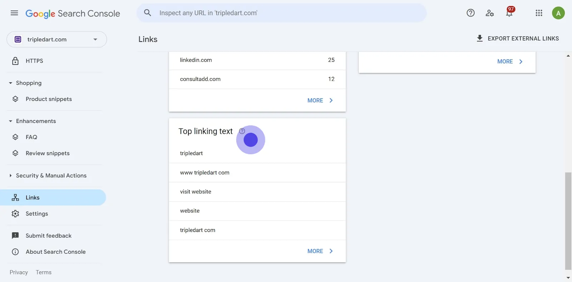Click the URL inspection search field
This screenshot has width=572, height=282.
(x=281, y=13)
